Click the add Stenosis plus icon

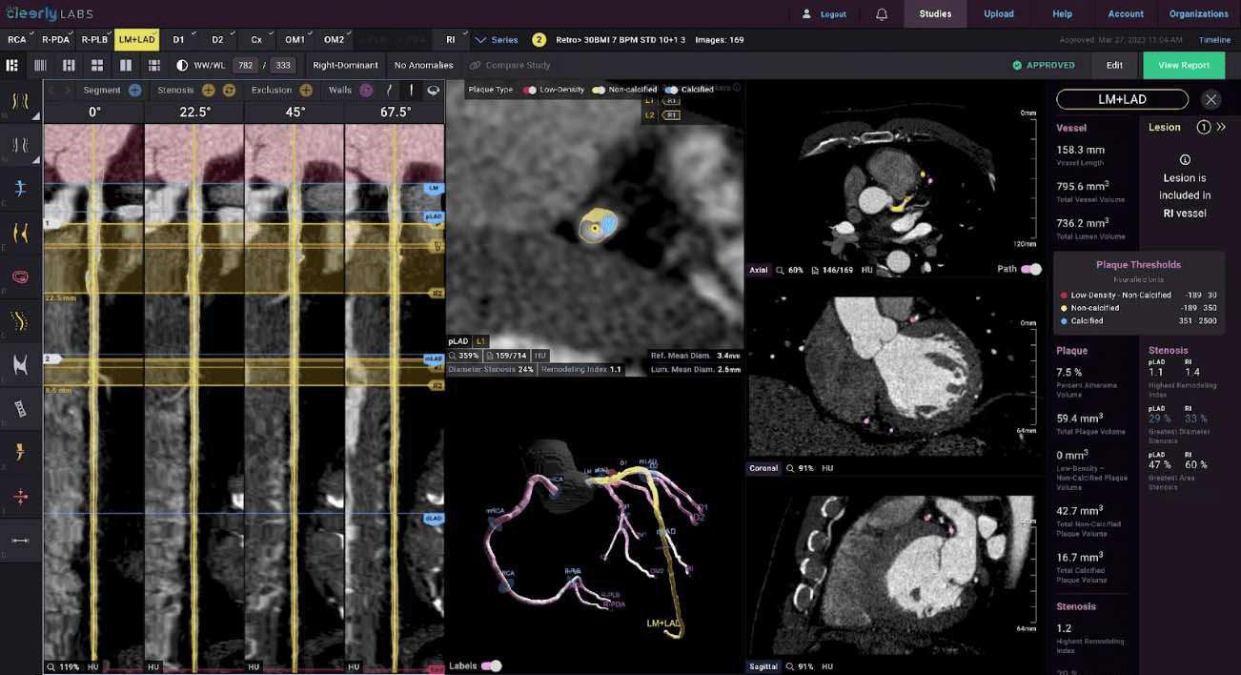tap(209, 90)
